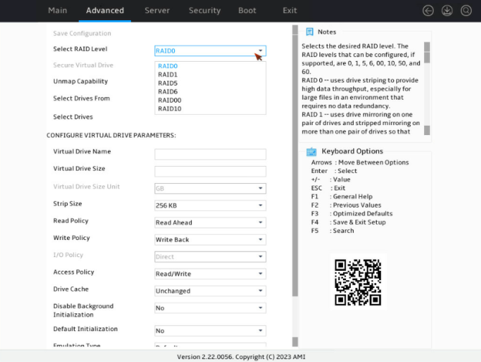Choose RAID1 from the list
This screenshot has height=362, width=481.
[x=168, y=75]
